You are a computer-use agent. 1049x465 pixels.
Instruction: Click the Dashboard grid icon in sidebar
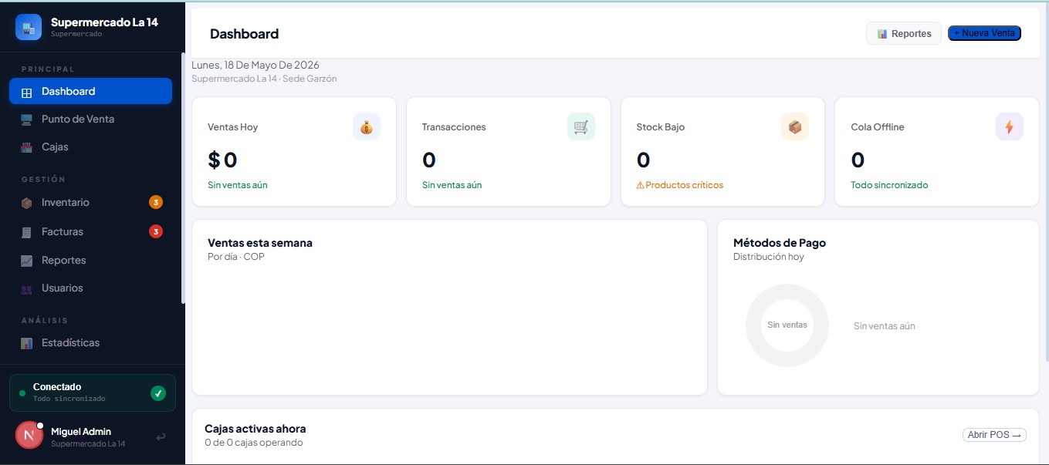pyautogui.click(x=26, y=92)
